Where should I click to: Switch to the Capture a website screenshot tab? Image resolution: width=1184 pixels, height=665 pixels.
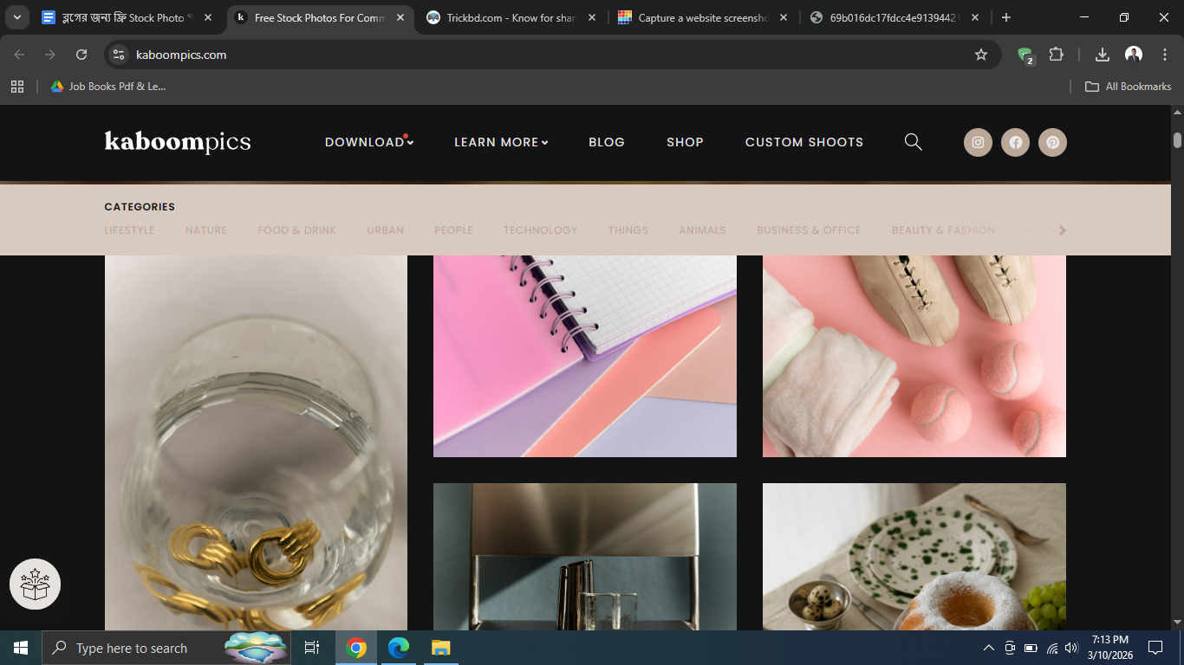[704, 17]
